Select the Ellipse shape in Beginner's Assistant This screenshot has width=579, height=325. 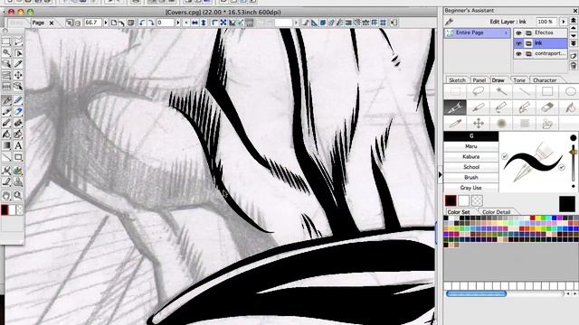pos(571,91)
